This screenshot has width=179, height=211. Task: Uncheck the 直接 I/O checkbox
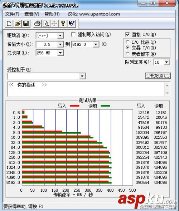pos(127,35)
